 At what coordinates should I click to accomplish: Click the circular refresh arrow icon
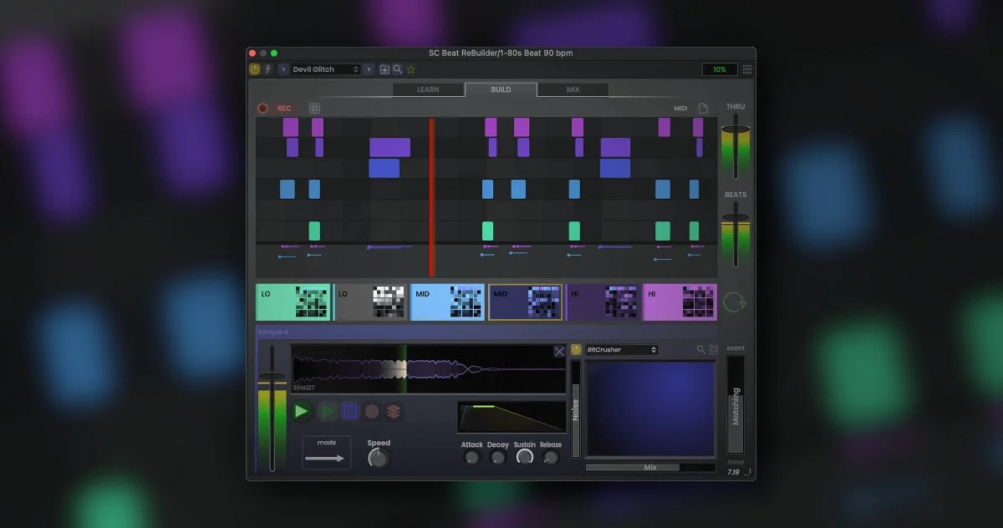coord(735,302)
